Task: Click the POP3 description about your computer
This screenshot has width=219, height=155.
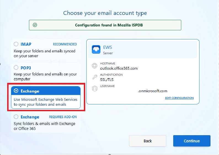Action: coord(45,77)
